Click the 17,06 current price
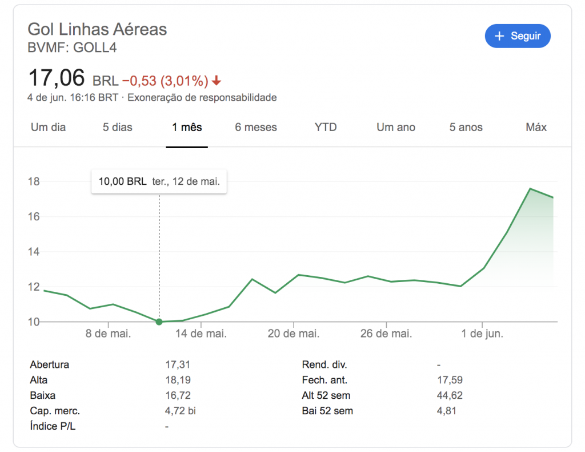Image resolution: width=585 pixels, height=452 pixels. click(x=57, y=78)
